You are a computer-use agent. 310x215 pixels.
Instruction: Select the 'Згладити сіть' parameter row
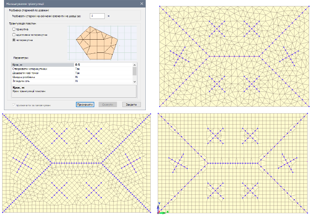point(40,81)
